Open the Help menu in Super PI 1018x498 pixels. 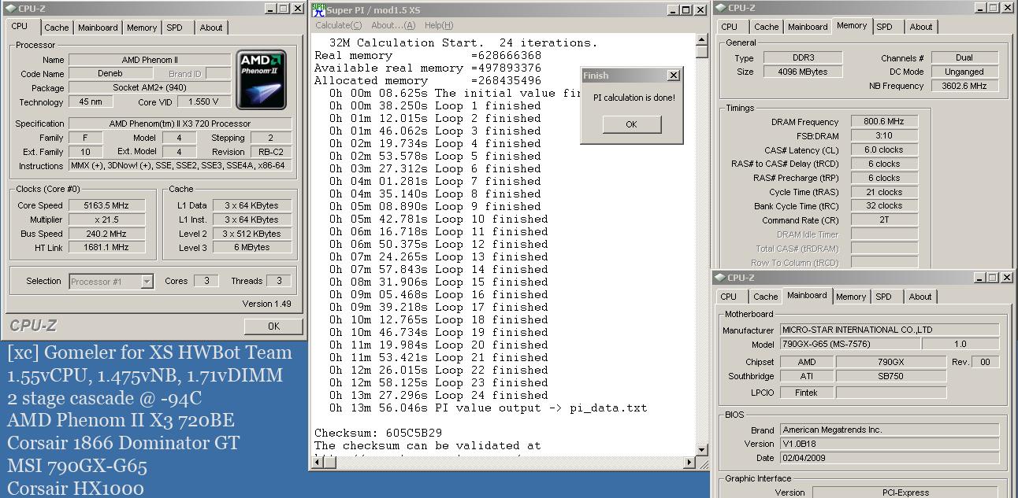tap(438, 25)
